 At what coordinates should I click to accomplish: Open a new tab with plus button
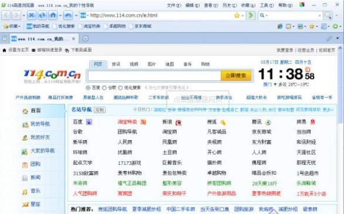pyautogui.click(x=85, y=39)
